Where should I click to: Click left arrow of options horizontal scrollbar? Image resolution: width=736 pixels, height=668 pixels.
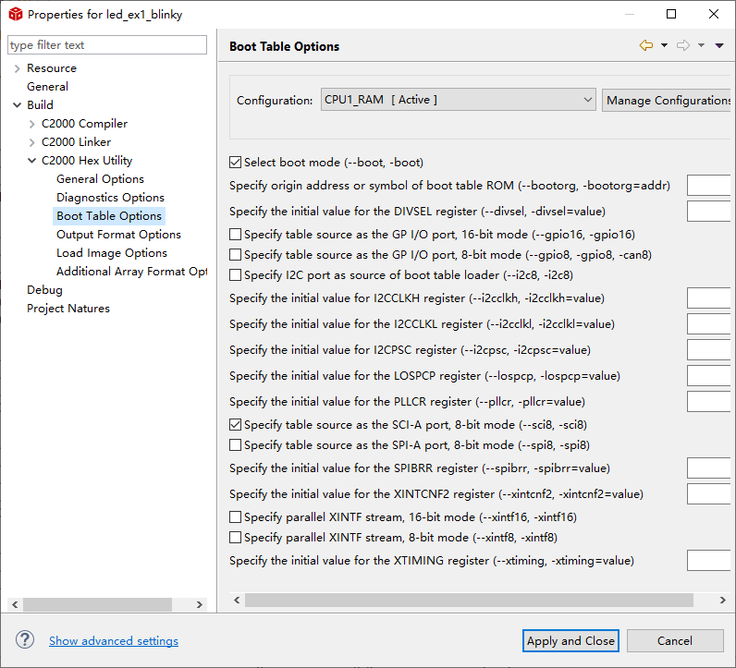coord(237,600)
